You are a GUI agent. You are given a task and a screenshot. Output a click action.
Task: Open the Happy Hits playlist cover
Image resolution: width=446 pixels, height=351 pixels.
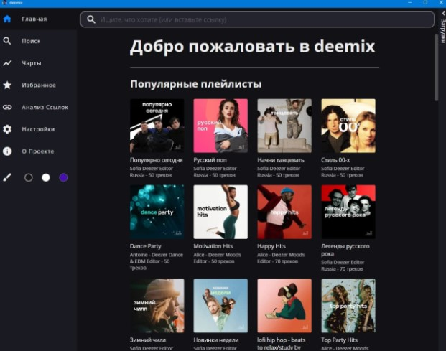pyautogui.click(x=284, y=212)
